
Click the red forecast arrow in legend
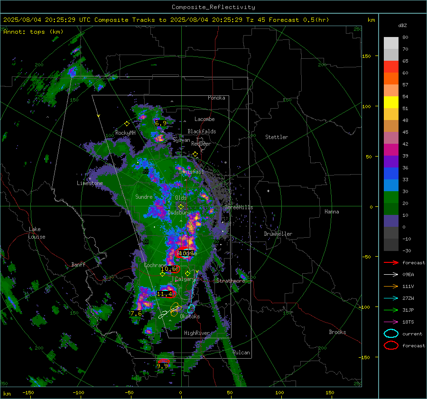(x=391, y=262)
